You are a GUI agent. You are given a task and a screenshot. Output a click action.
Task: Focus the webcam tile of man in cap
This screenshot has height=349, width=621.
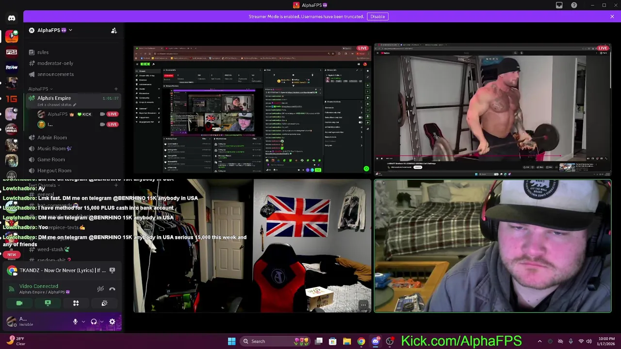tap(492, 246)
